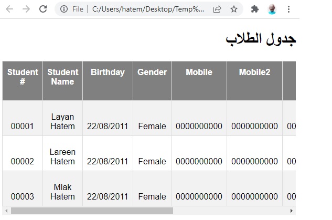332x220 pixels.
Task: Click the horizontal scrollbar thumb
Action: [92, 211]
